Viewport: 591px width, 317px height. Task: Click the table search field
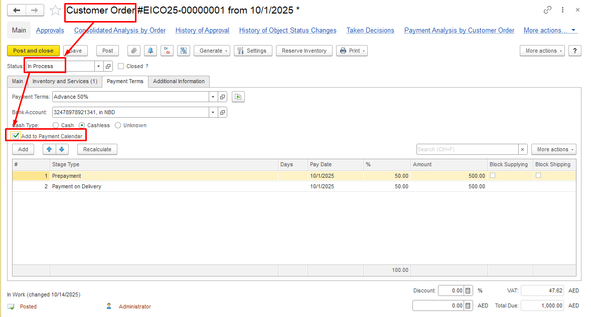pyautogui.click(x=467, y=149)
